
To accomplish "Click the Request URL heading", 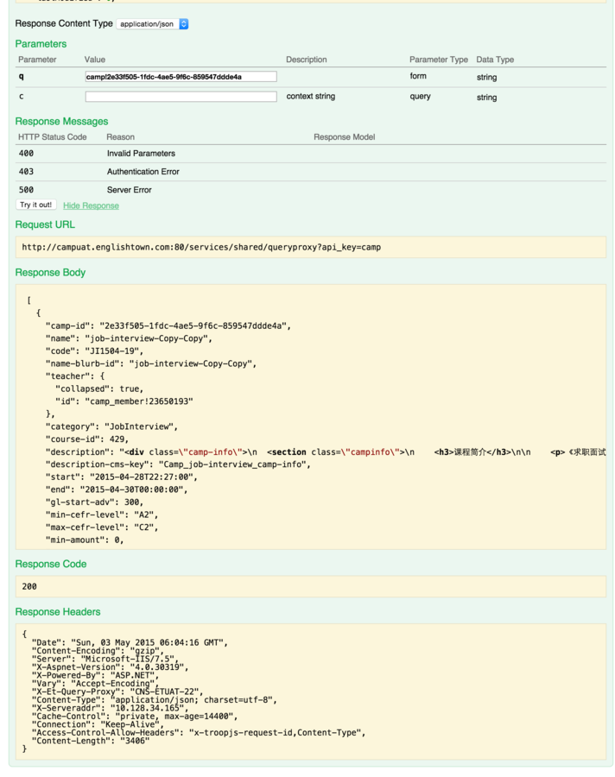I will point(45,225).
